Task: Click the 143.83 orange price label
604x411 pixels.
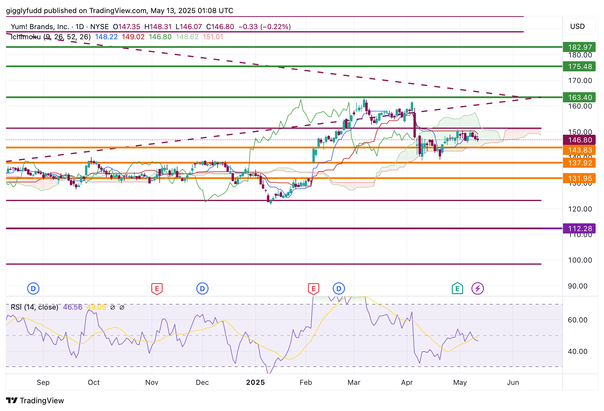Action: point(580,150)
